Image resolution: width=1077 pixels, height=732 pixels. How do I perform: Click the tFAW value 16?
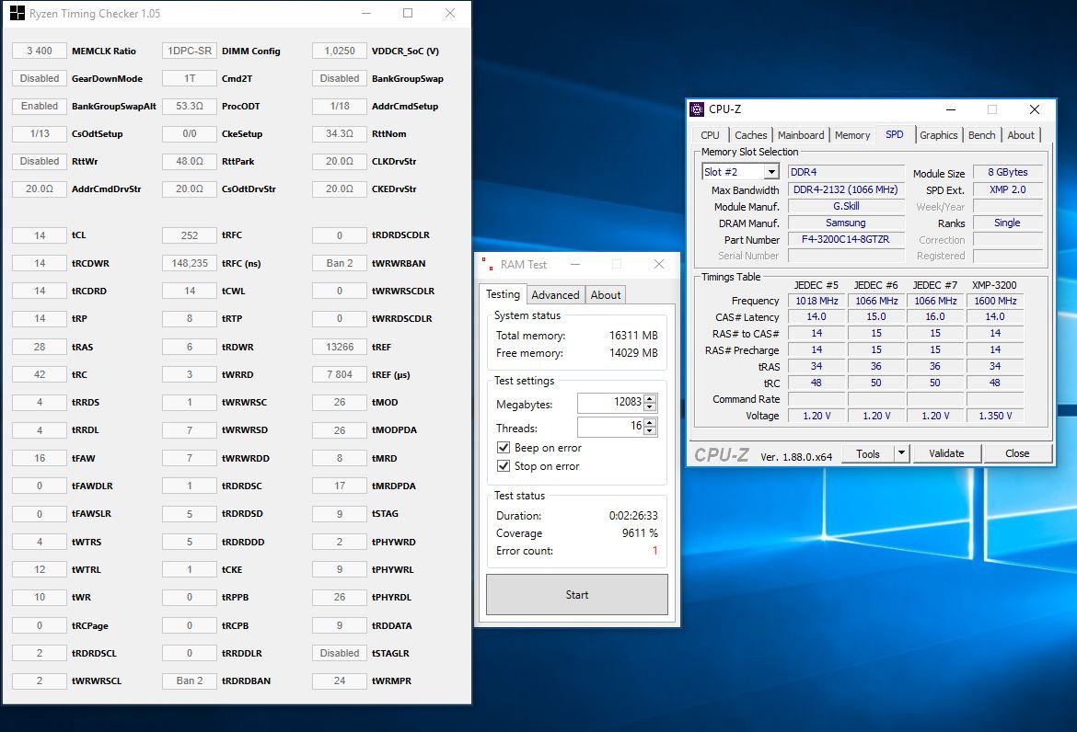(x=40, y=458)
